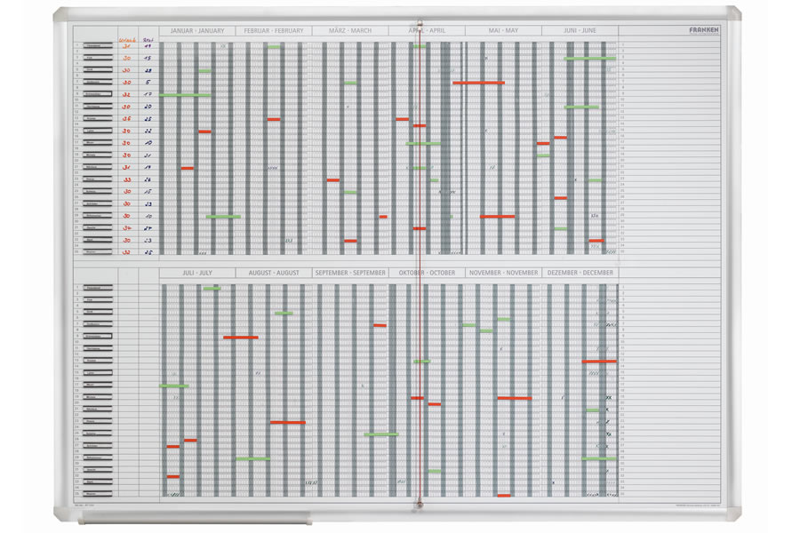Select the JULI · JULY month header

coord(197,273)
